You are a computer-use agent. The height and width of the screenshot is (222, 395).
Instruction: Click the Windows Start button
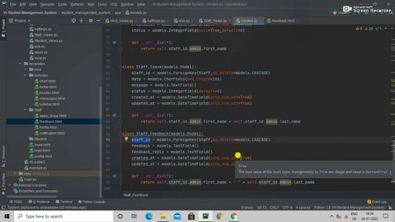[x=7, y=216]
